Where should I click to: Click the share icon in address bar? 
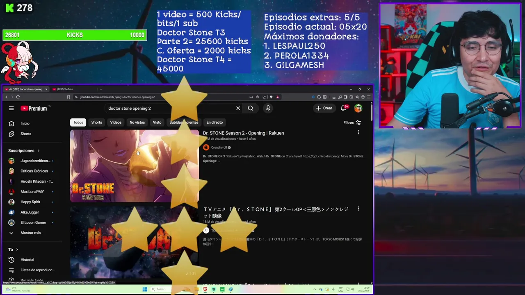pos(264,97)
